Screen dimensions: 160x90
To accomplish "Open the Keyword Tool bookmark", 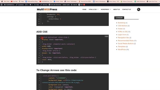I will click(x=85, y=1).
